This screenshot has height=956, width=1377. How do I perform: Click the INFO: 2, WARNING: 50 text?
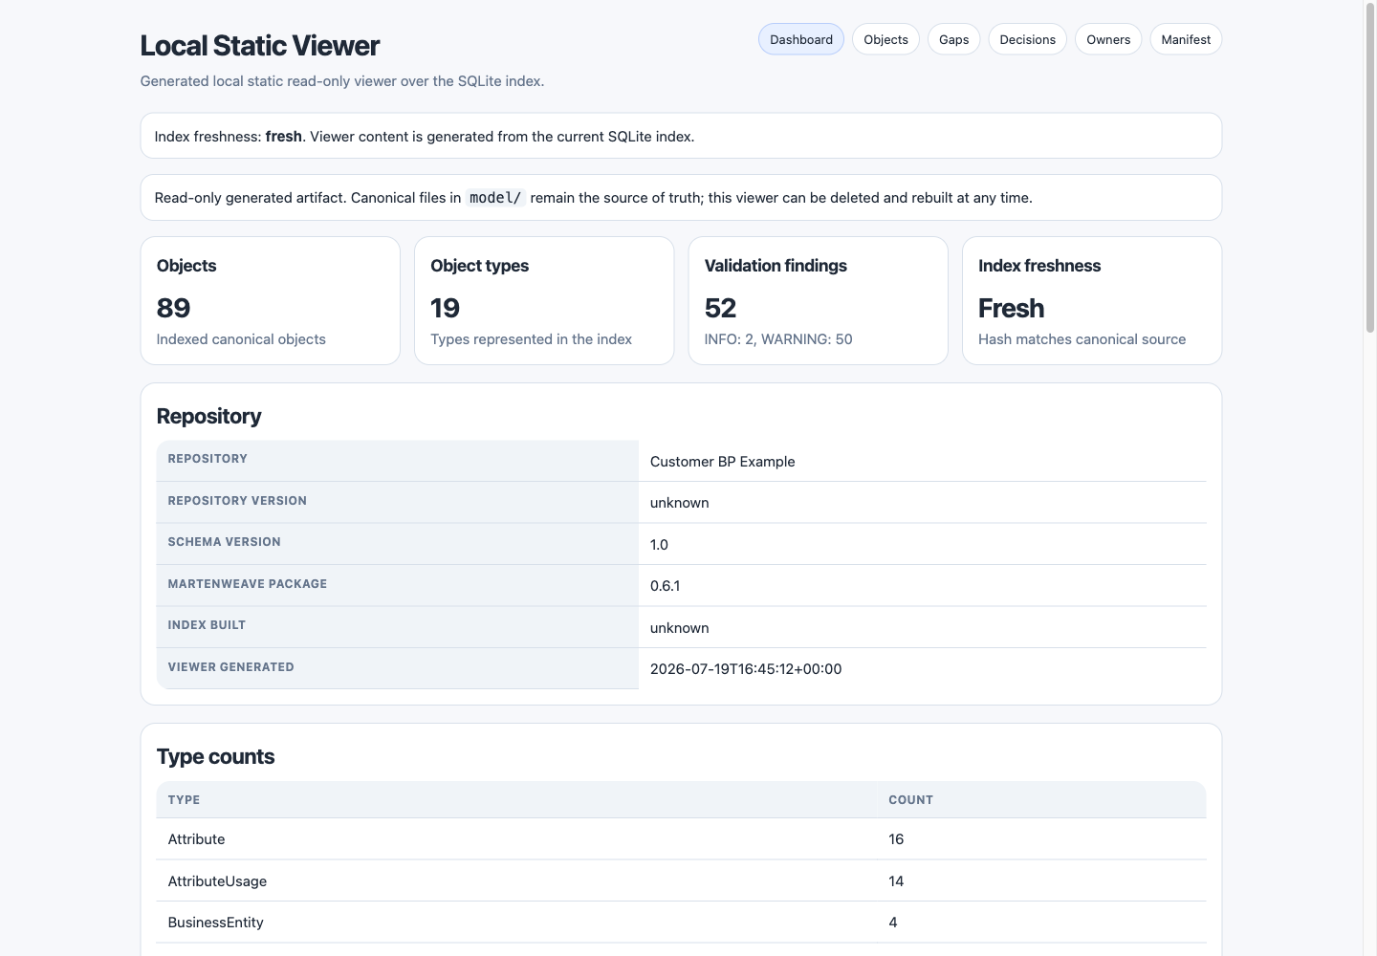[778, 339]
